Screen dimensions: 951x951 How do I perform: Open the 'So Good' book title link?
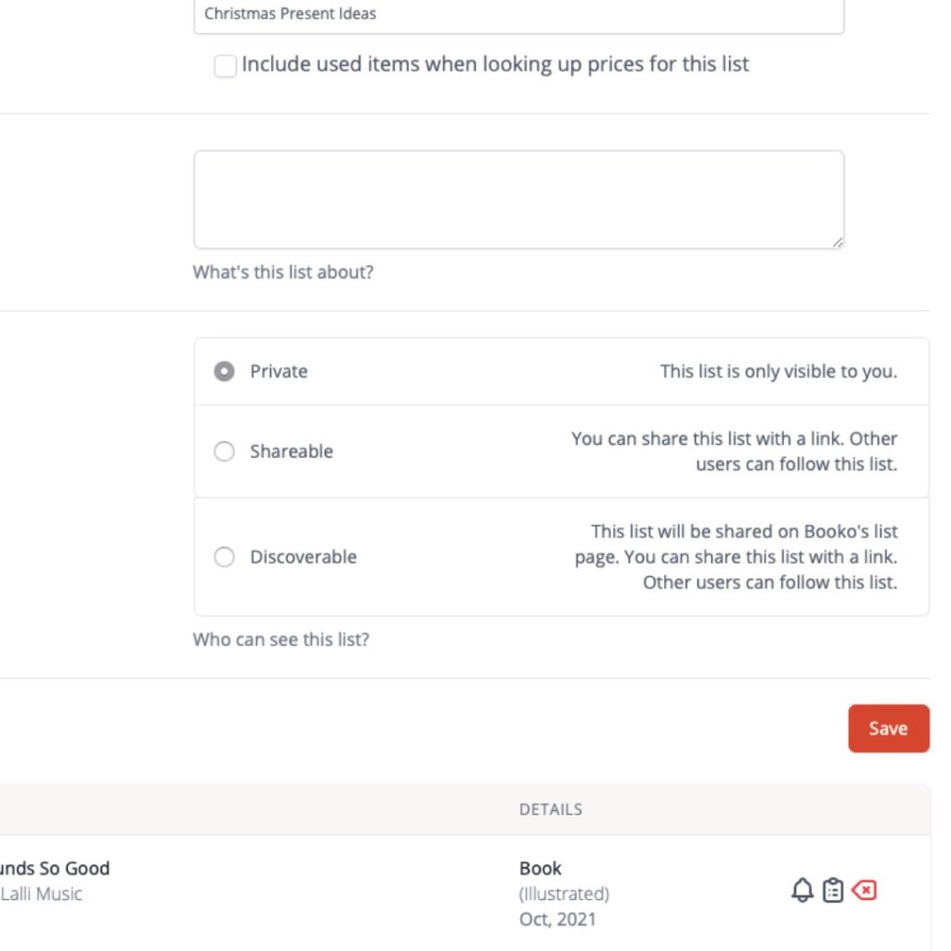(55, 868)
